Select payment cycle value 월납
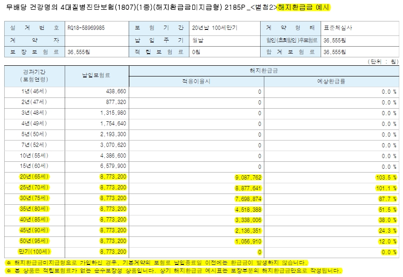Viewport: 403px width, 277px height. tap(197, 40)
